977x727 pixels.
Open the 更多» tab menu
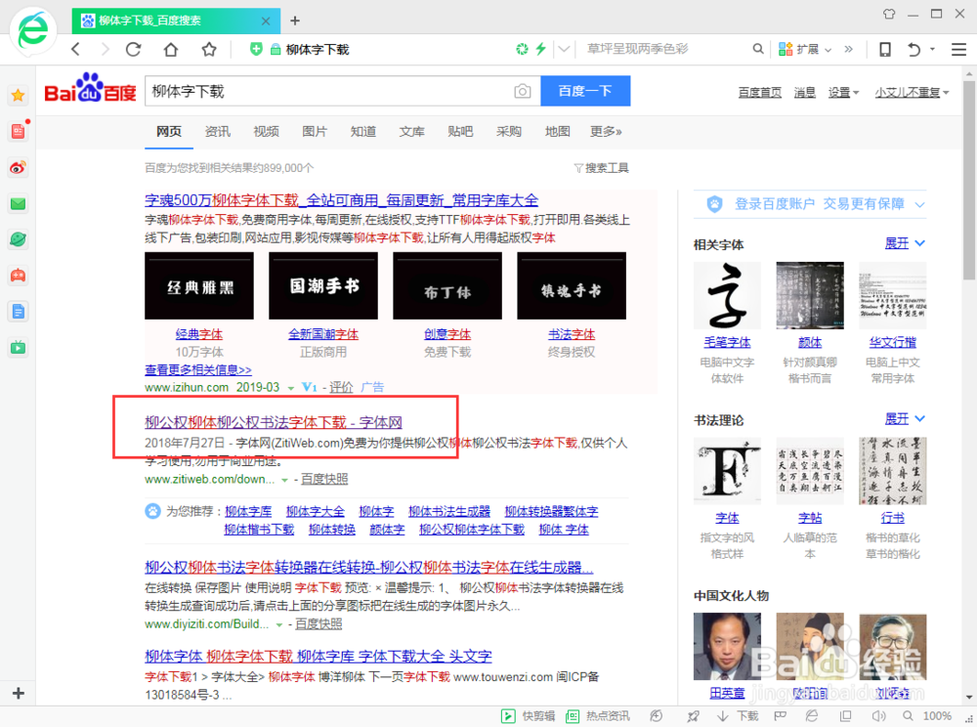[x=607, y=132]
